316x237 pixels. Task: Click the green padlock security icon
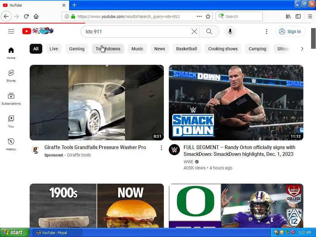(x=73, y=16)
